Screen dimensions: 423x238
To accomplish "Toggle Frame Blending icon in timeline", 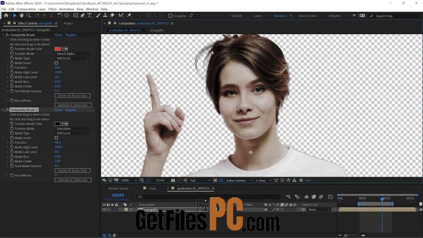I will pyautogui.click(x=314, y=197).
